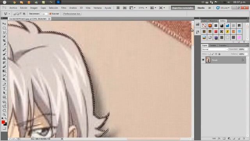Click the Desvanecer pixel input field
The height and width of the screenshot is (141, 250).
point(44,14)
